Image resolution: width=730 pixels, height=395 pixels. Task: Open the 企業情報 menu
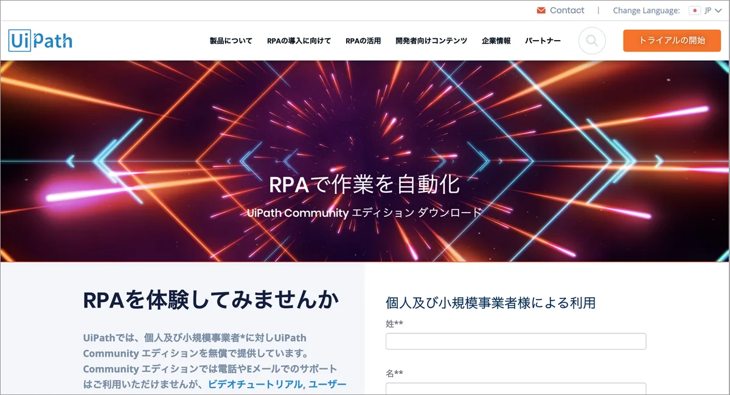(x=496, y=41)
